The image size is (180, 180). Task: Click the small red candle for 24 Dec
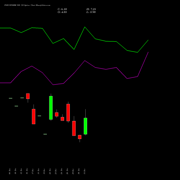tap(62, 119)
